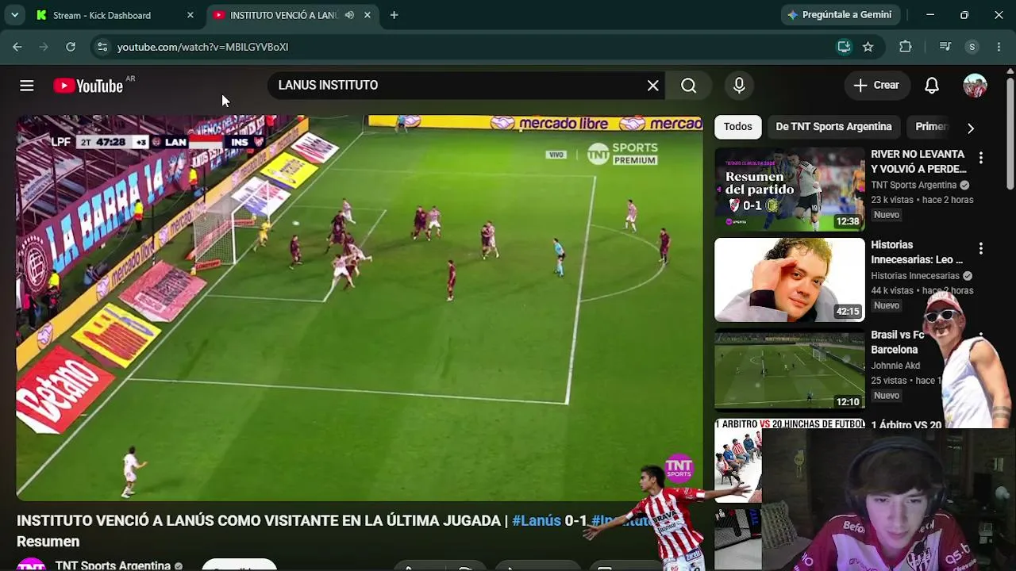Image resolution: width=1016 pixels, height=571 pixels.
Task: Open Pregúntale a Gemini
Action: [x=840, y=15]
